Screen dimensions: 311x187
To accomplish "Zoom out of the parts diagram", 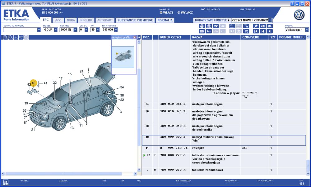I will 11,37.
